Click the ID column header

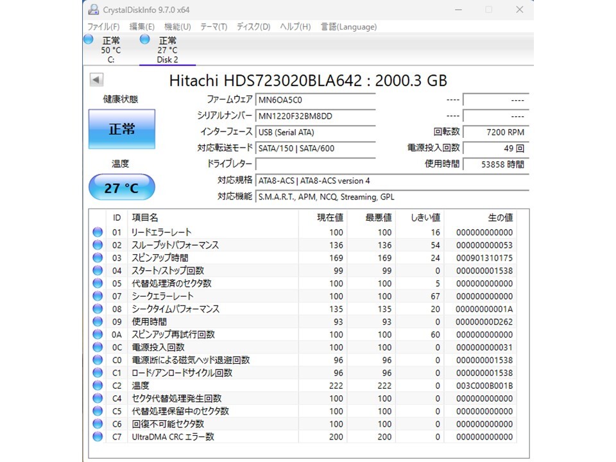pyautogui.click(x=117, y=218)
